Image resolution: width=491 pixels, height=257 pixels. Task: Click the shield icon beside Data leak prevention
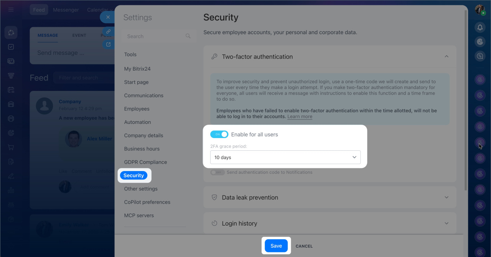214,198
